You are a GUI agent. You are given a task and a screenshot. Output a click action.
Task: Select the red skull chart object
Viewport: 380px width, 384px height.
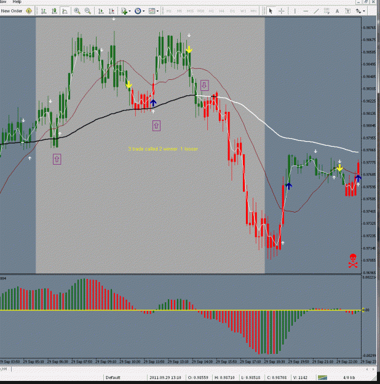pos(353,261)
